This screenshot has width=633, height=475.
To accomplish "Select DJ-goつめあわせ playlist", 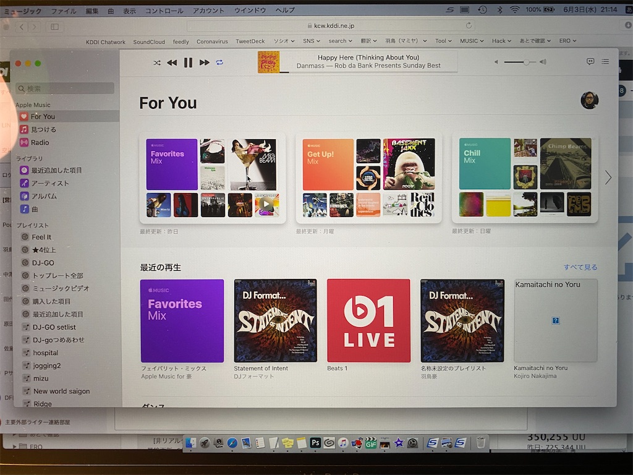I will [58, 340].
